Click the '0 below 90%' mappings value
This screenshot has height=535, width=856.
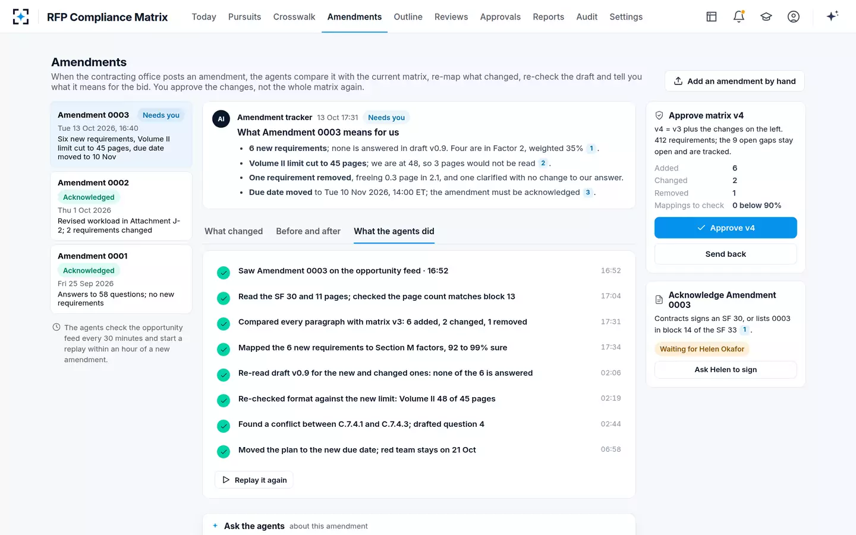pos(757,206)
